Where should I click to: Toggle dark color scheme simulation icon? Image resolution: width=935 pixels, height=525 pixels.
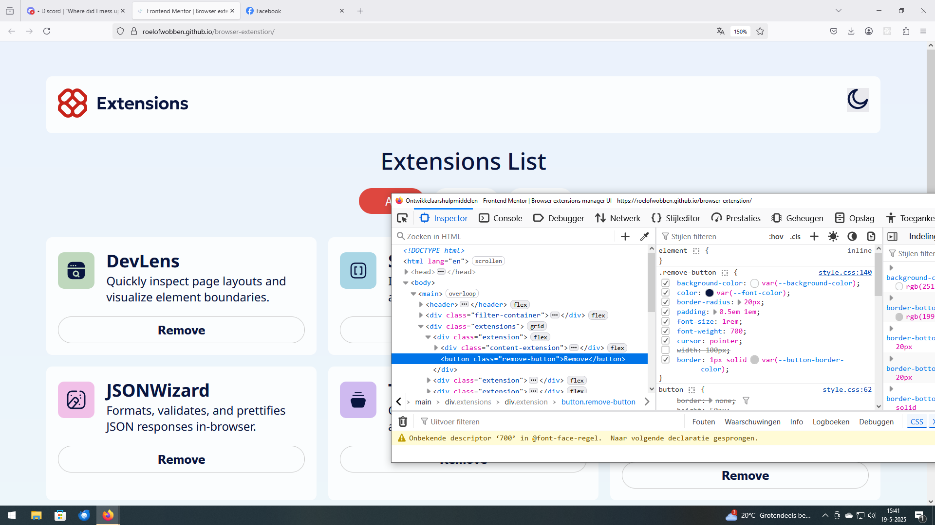click(852, 237)
